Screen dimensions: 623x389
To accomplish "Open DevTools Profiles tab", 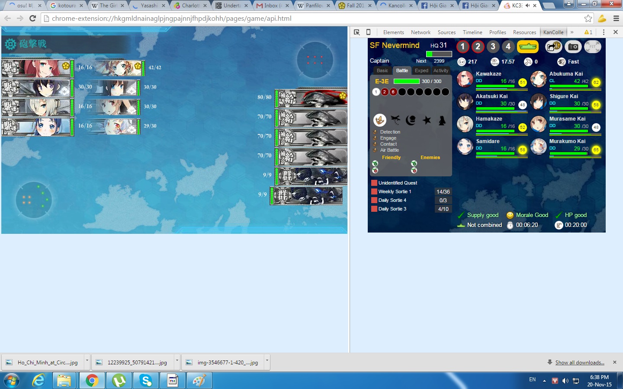I will click(x=498, y=32).
